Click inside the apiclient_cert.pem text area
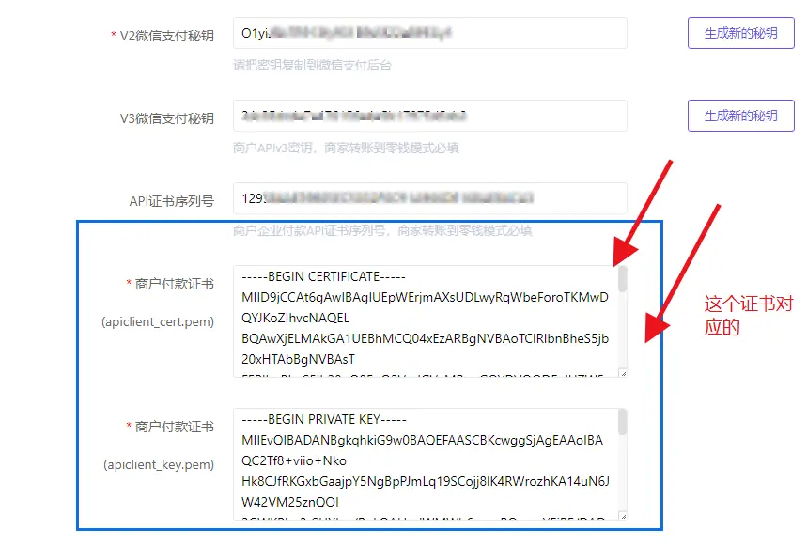The height and width of the screenshot is (546, 807). point(429,321)
